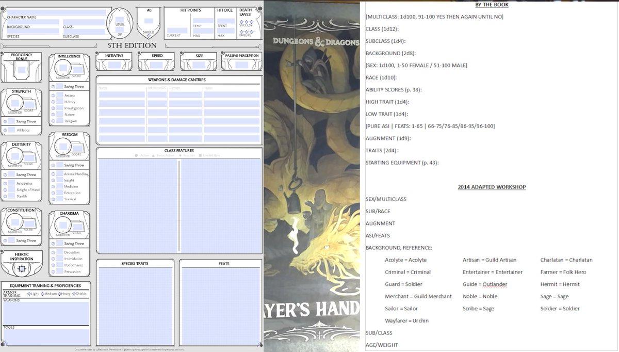Click the Level field

[x=120, y=18]
